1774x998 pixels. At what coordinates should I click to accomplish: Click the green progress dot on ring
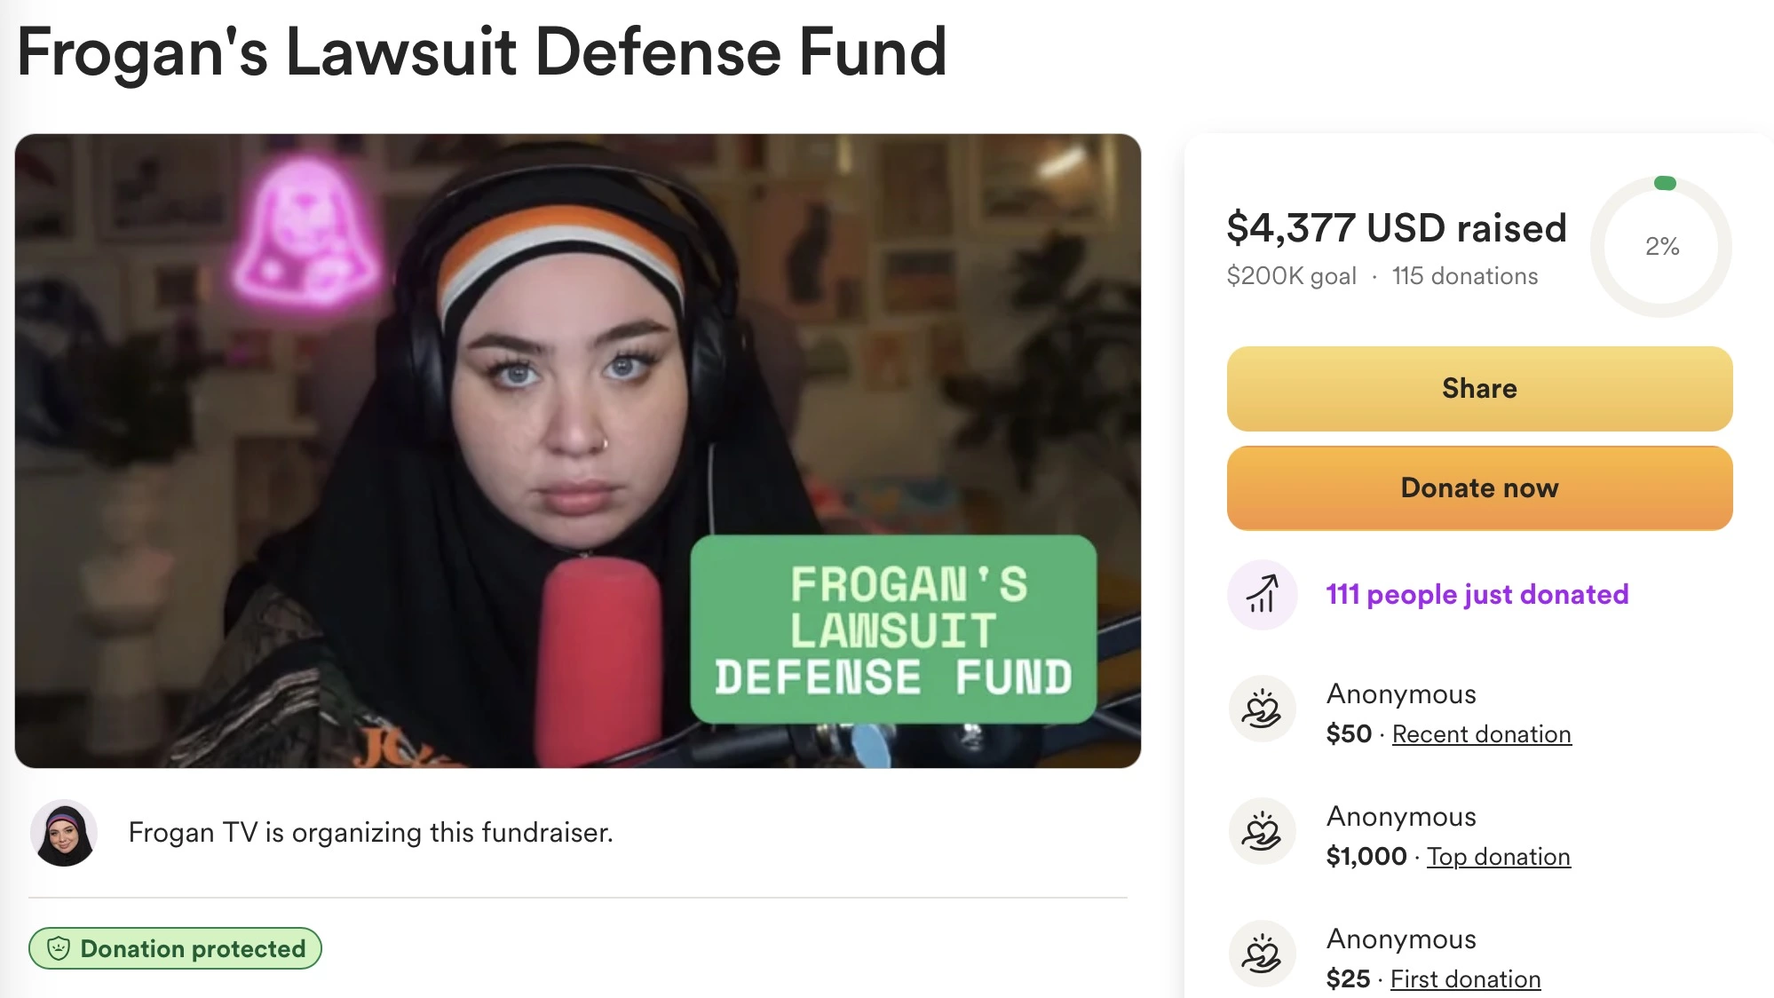[x=1665, y=184]
